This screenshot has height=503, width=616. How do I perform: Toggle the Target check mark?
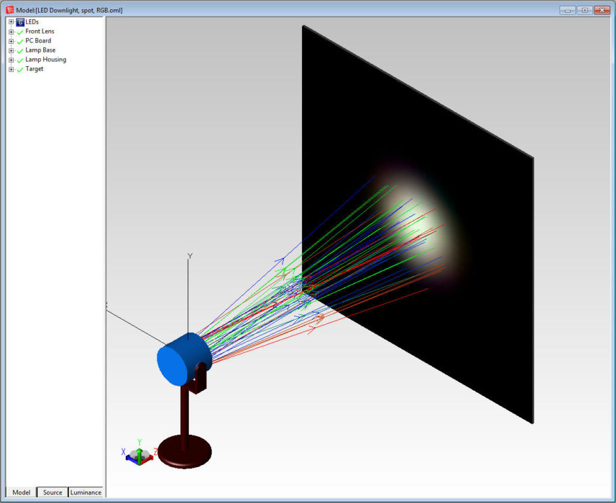click(x=20, y=69)
